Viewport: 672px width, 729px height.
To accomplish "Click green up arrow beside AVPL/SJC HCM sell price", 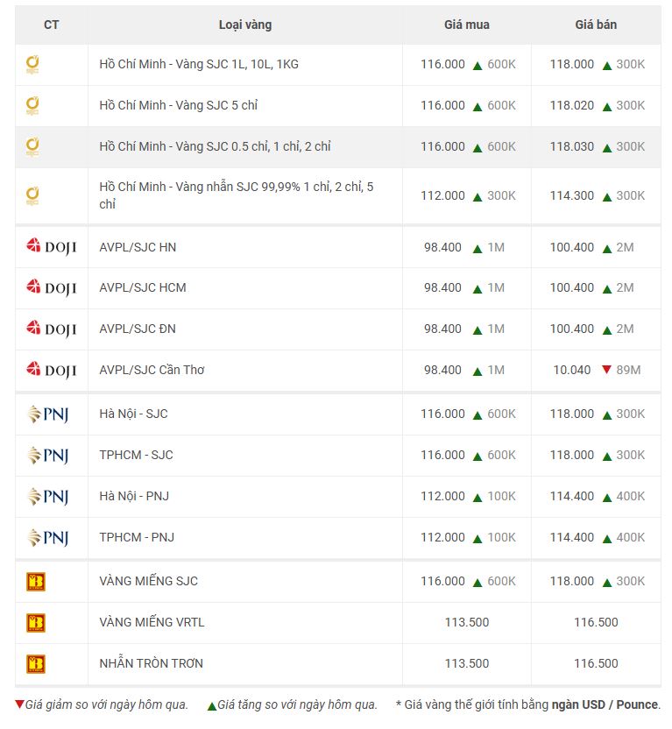I will [607, 290].
